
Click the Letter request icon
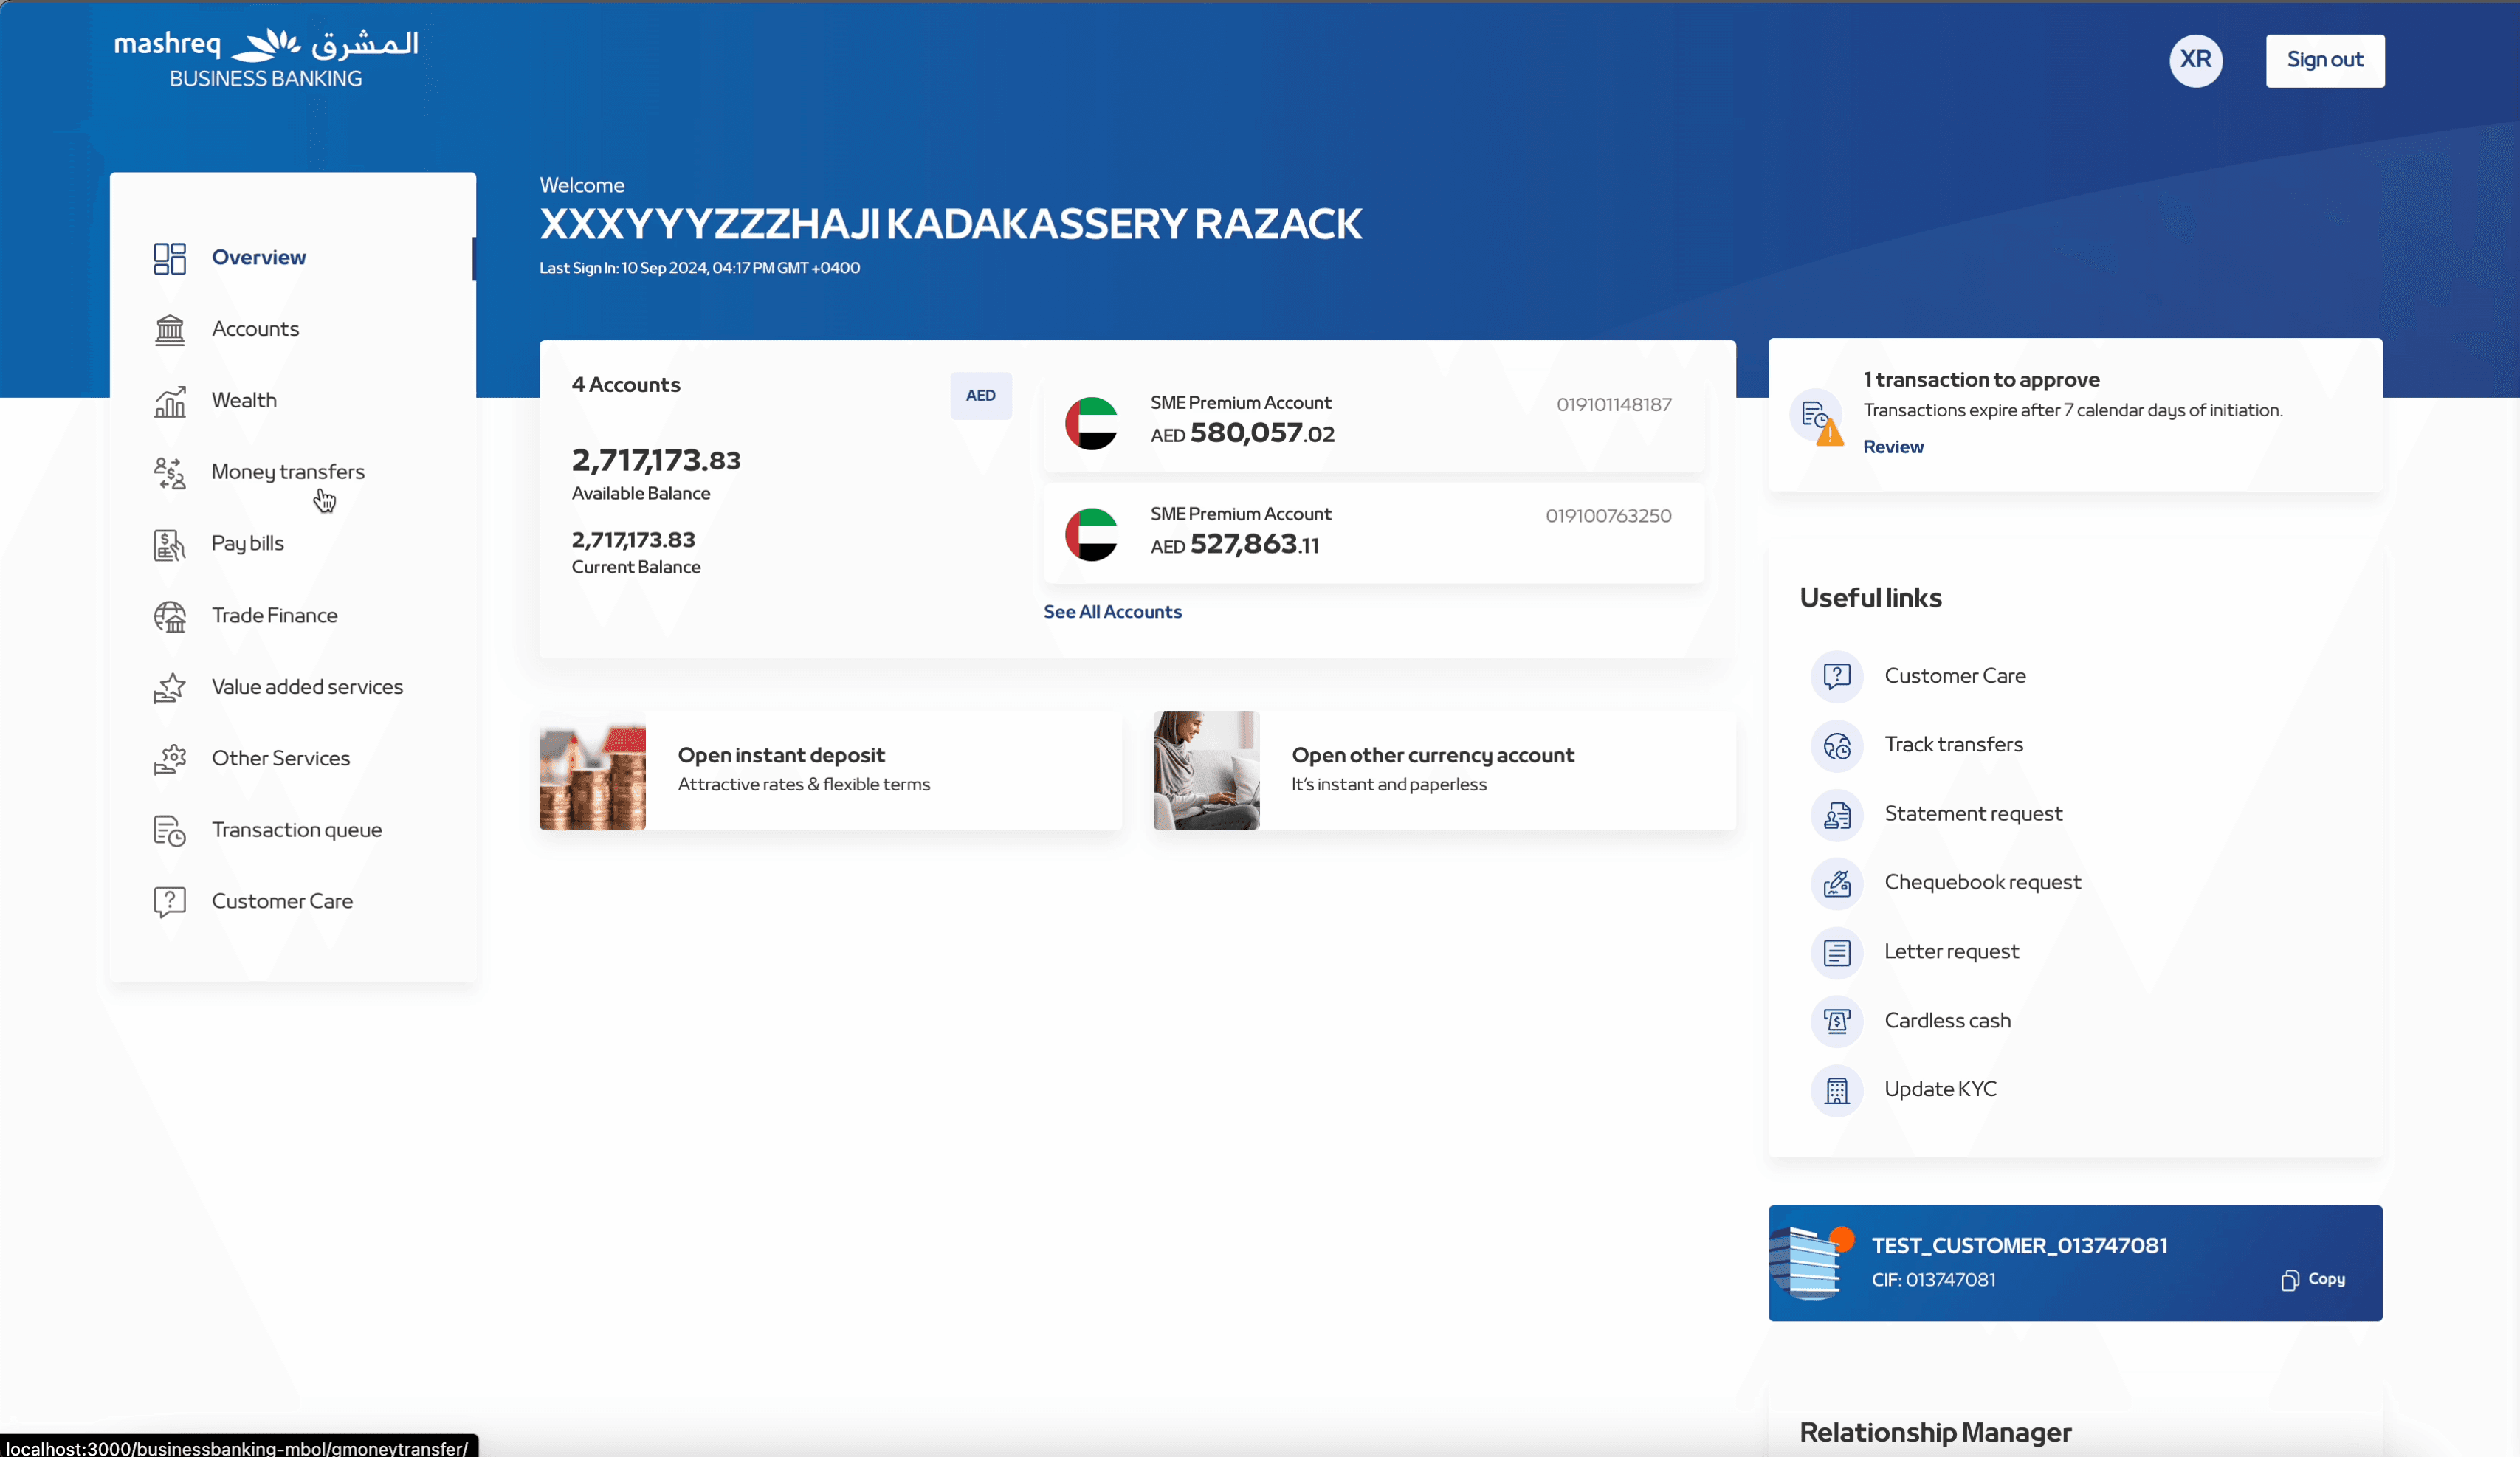coord(1837,952)
